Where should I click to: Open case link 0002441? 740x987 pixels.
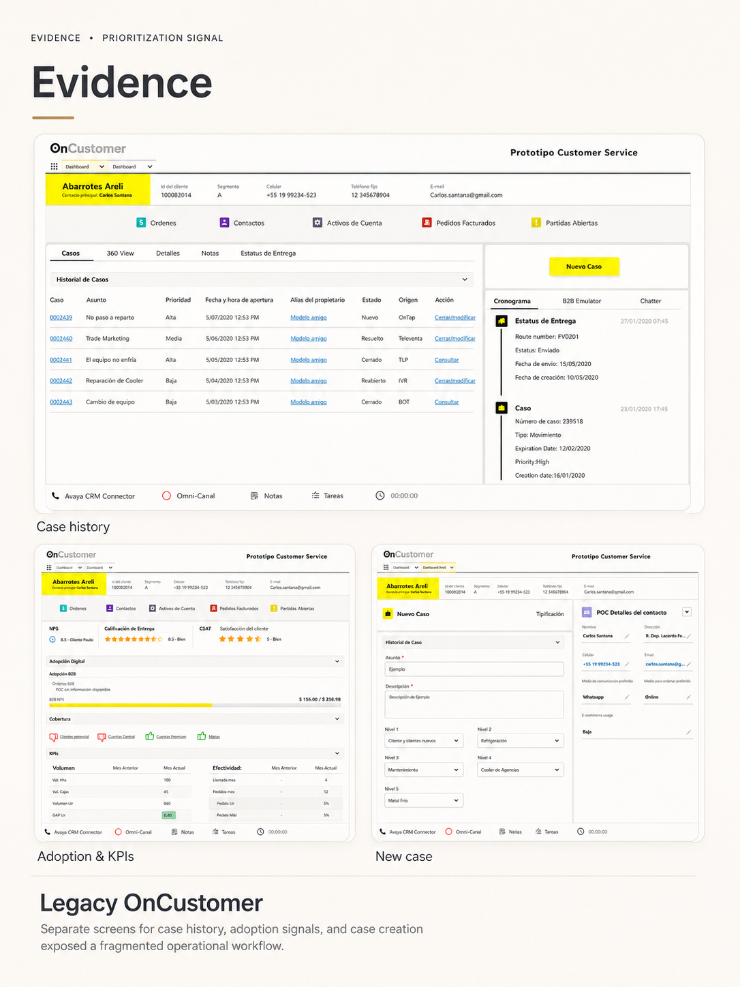61,360
